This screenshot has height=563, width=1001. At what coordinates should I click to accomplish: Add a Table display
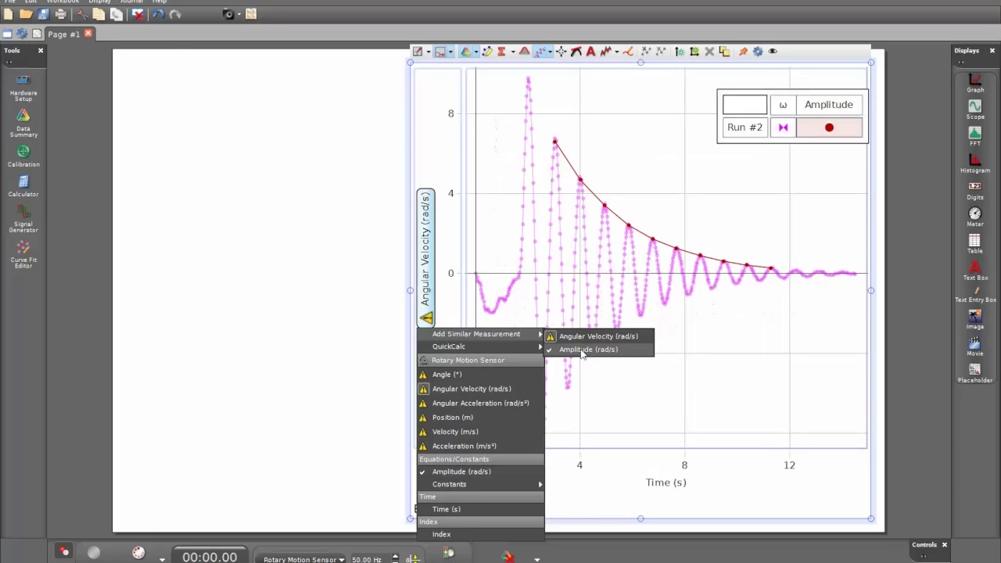tap(974, 243)
